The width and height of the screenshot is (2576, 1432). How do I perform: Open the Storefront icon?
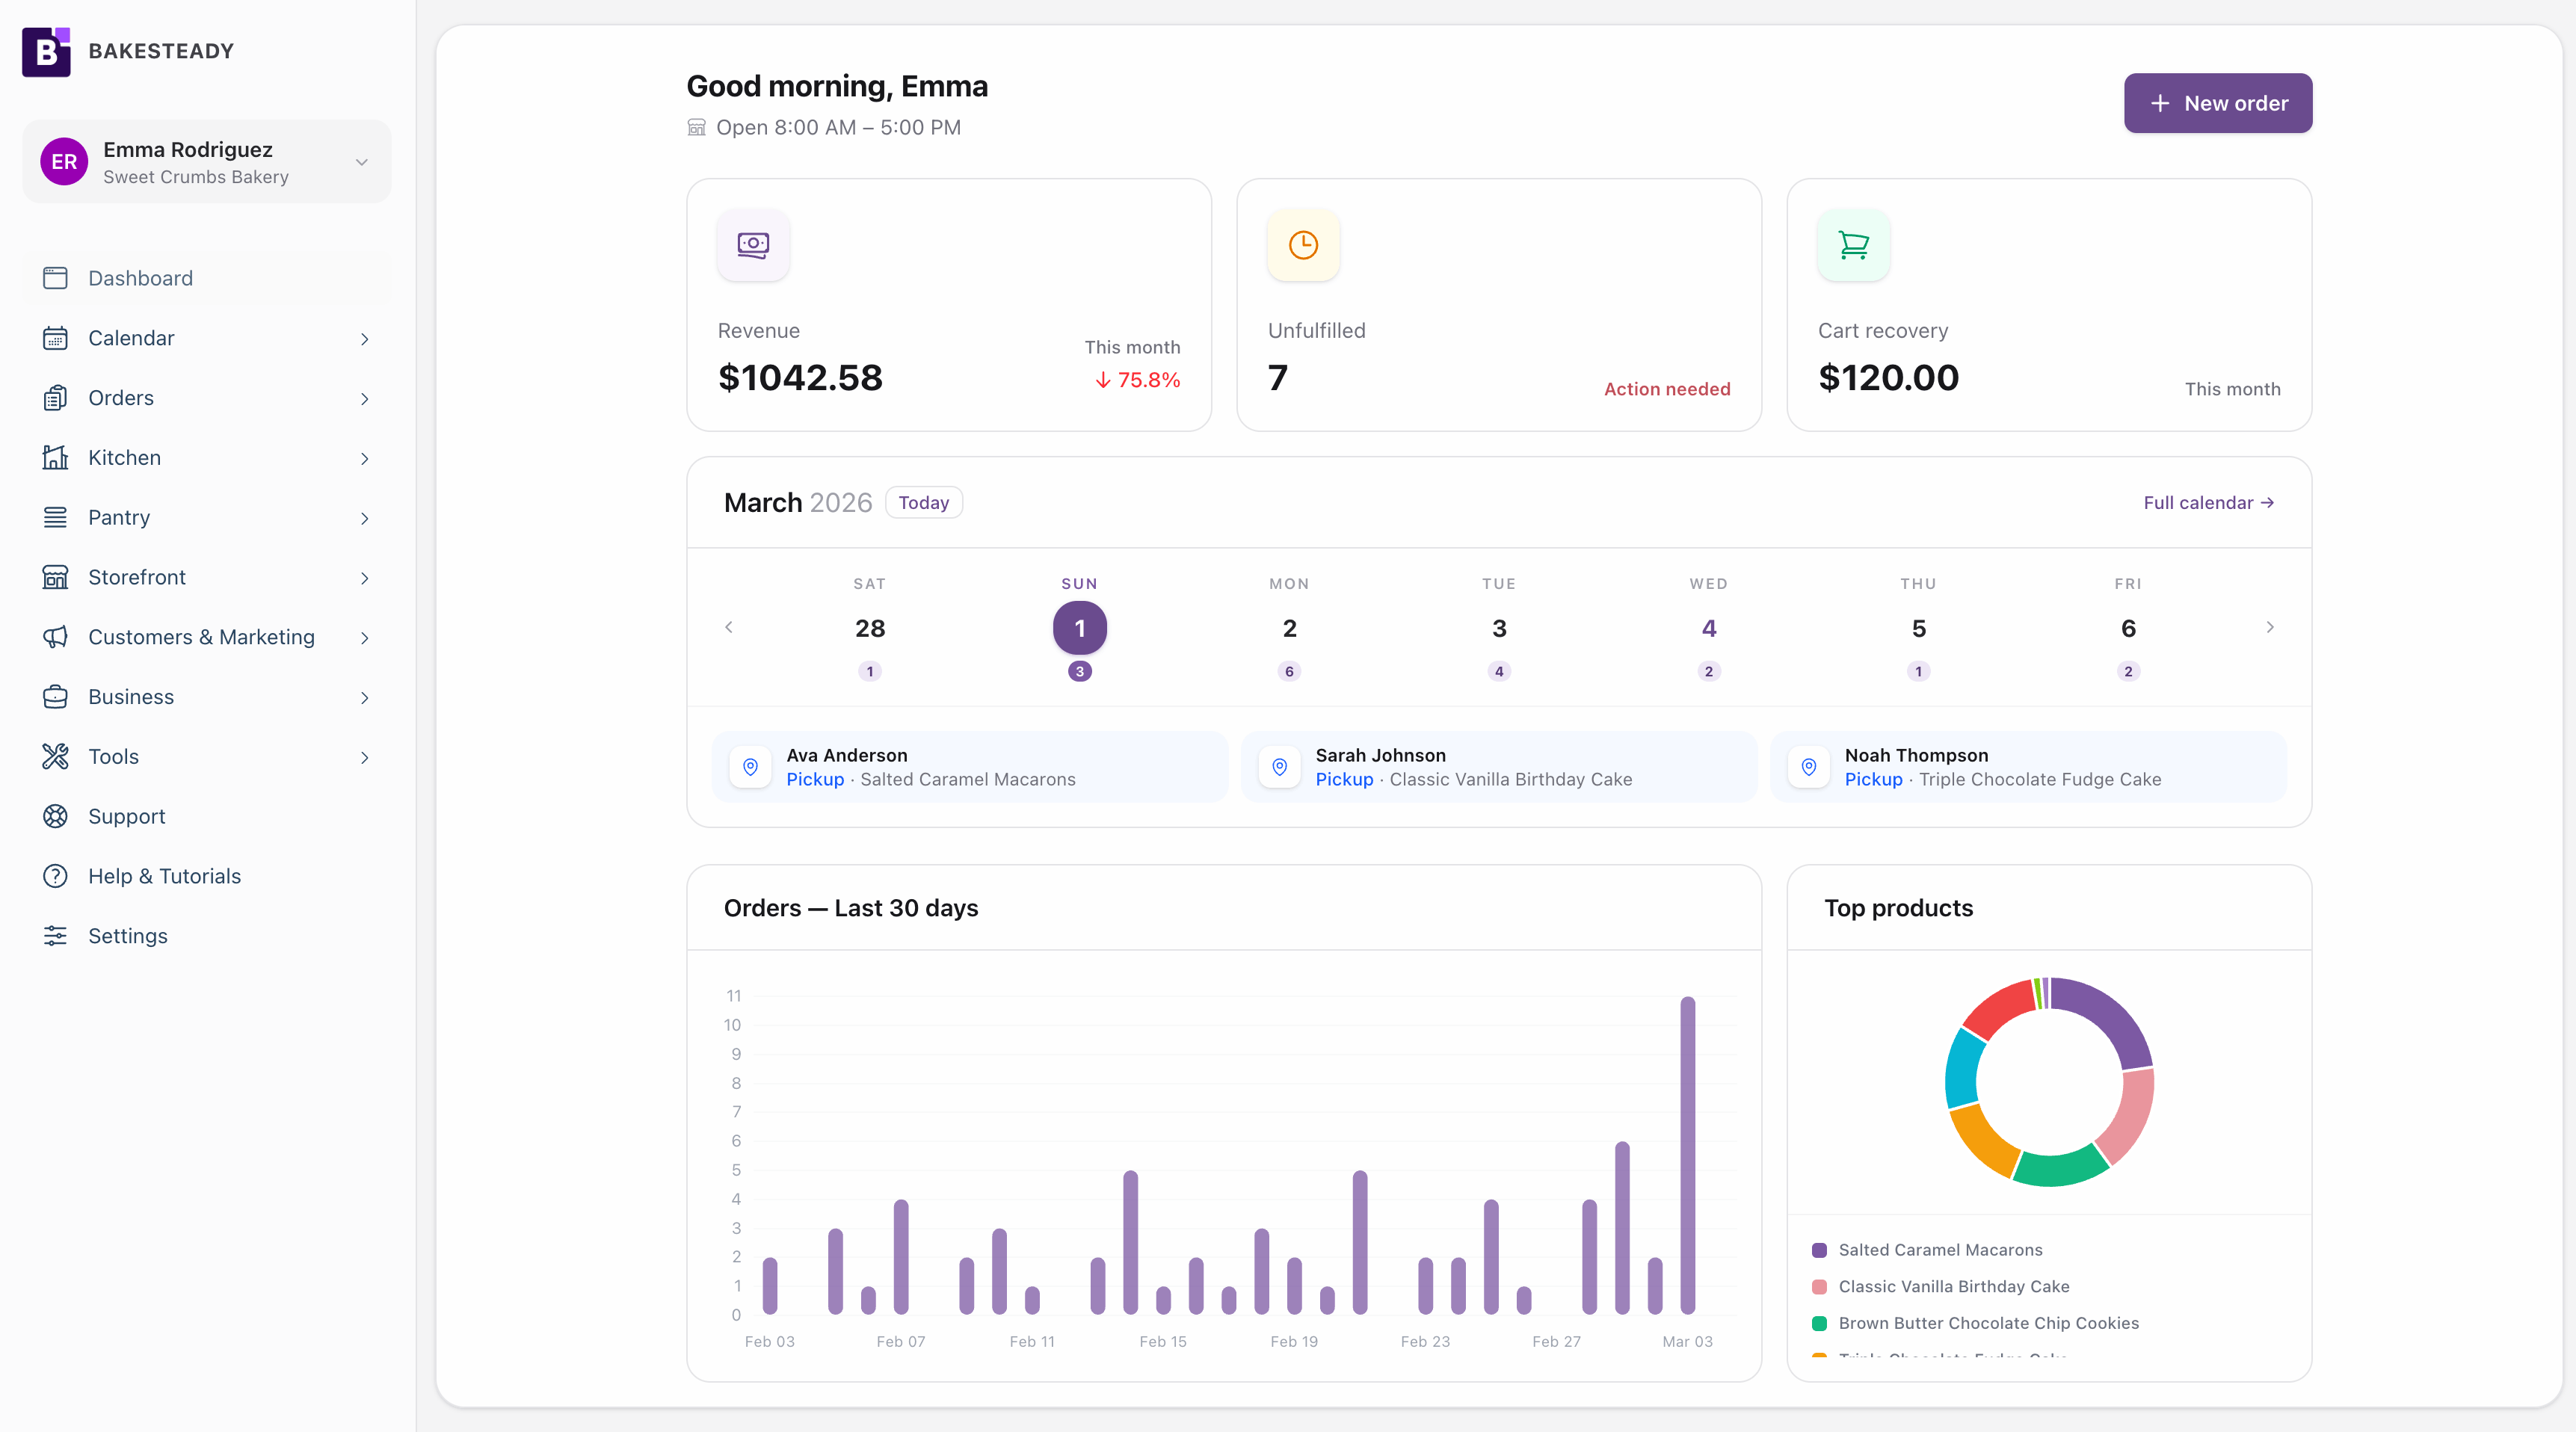point(56,577)
